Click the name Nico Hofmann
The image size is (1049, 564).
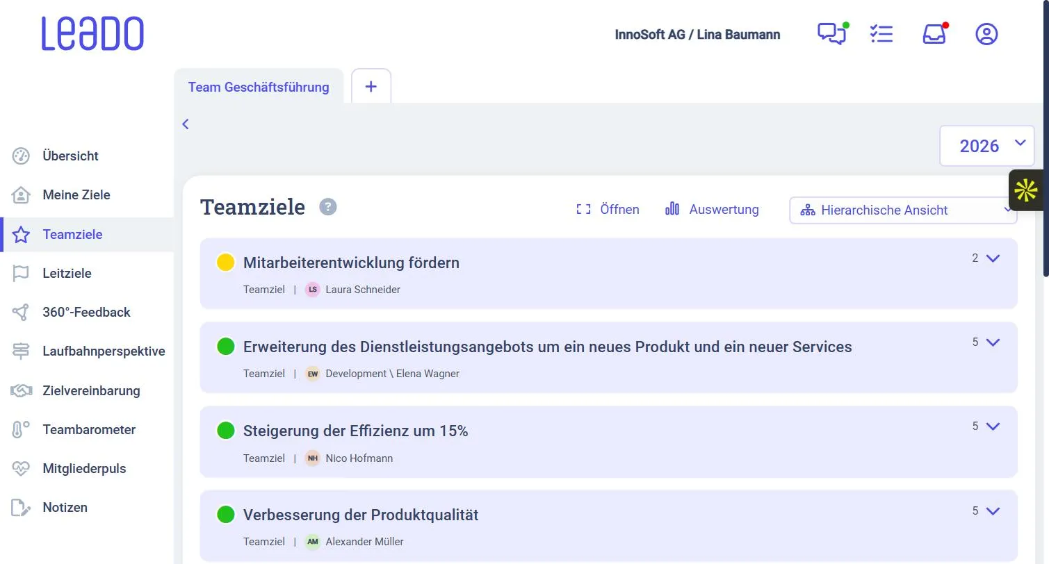click(x=359, y=458)
